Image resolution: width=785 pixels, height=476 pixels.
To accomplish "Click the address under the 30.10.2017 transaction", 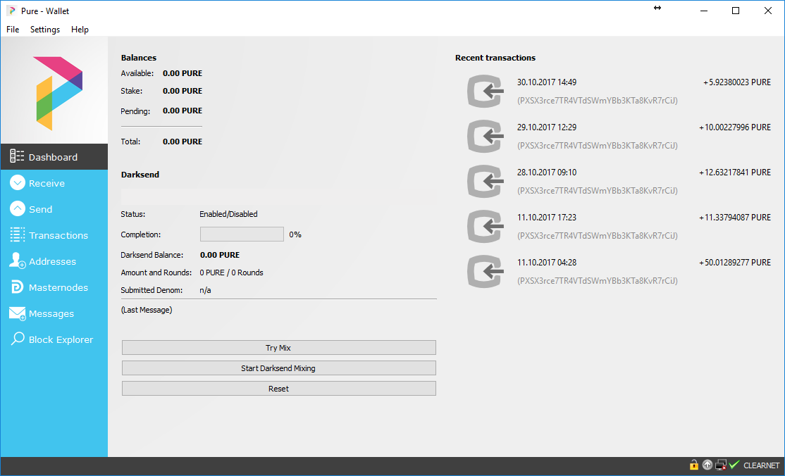I will [x=598, y=101].
